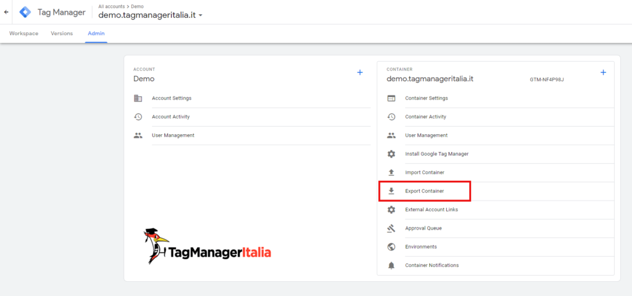Click the Container Settings window icon
Screen dimensions: 632x296
click(391, 98)
